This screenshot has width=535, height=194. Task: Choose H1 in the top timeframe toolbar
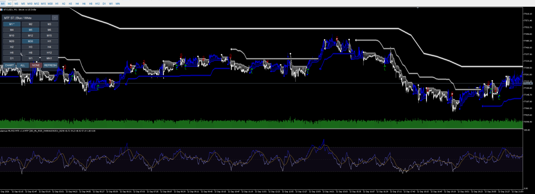57,3
